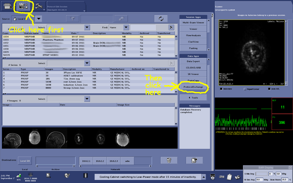Toggle Autoview checkbox

coord(221,89)
